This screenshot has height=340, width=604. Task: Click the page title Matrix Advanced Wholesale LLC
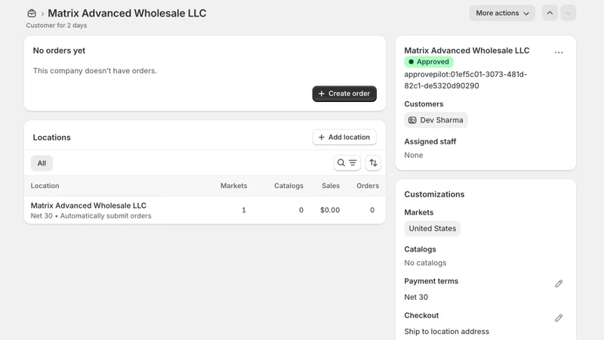127,13
